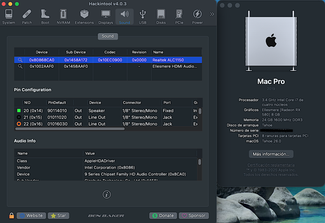This screenshot has height=223, width=325.
Task: Select the Class AppleHDADriver row
Action: pyautogui.click(x=106, y=161)
